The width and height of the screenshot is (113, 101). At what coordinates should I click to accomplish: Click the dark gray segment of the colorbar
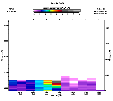click(65, 11)
